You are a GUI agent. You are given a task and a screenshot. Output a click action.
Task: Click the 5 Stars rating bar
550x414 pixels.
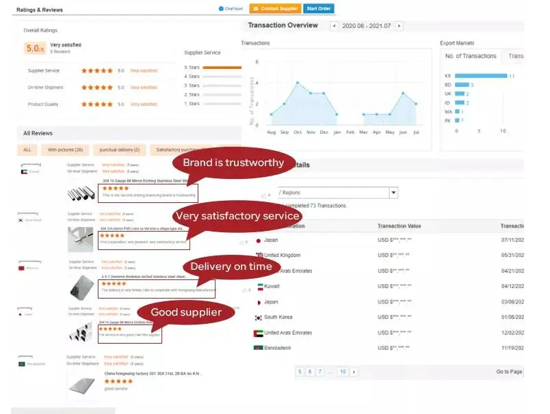[x=222, y=67]
